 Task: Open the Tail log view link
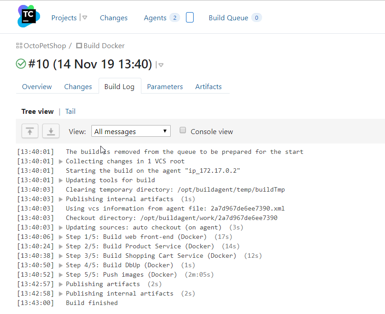coord(70,112)
